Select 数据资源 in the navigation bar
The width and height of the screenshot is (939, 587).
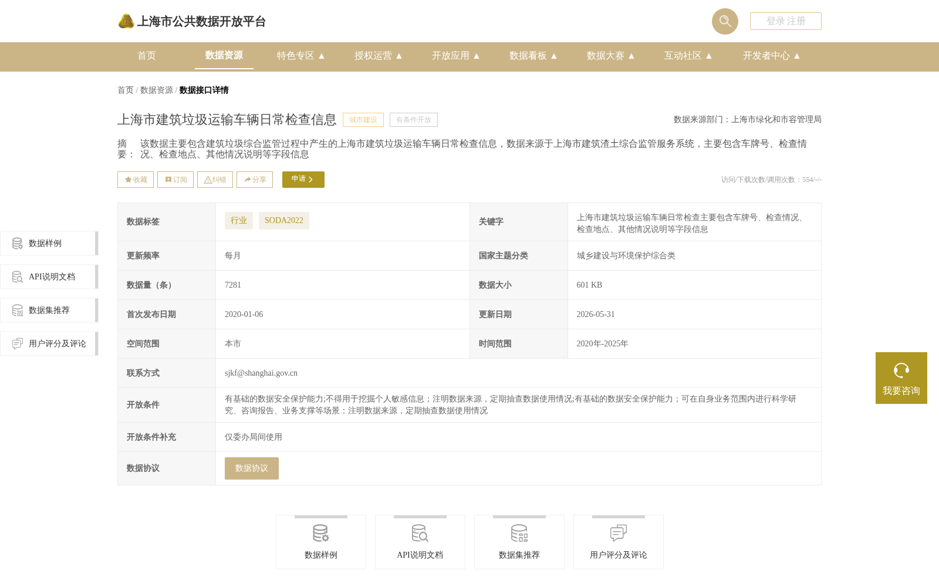(x=224, y=55)
